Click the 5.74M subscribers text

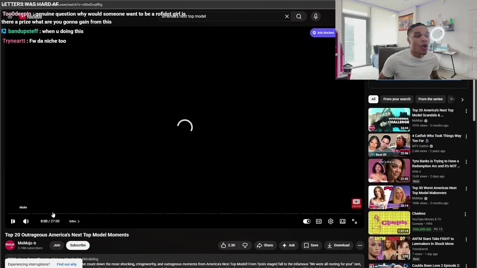tap(30, 248)
